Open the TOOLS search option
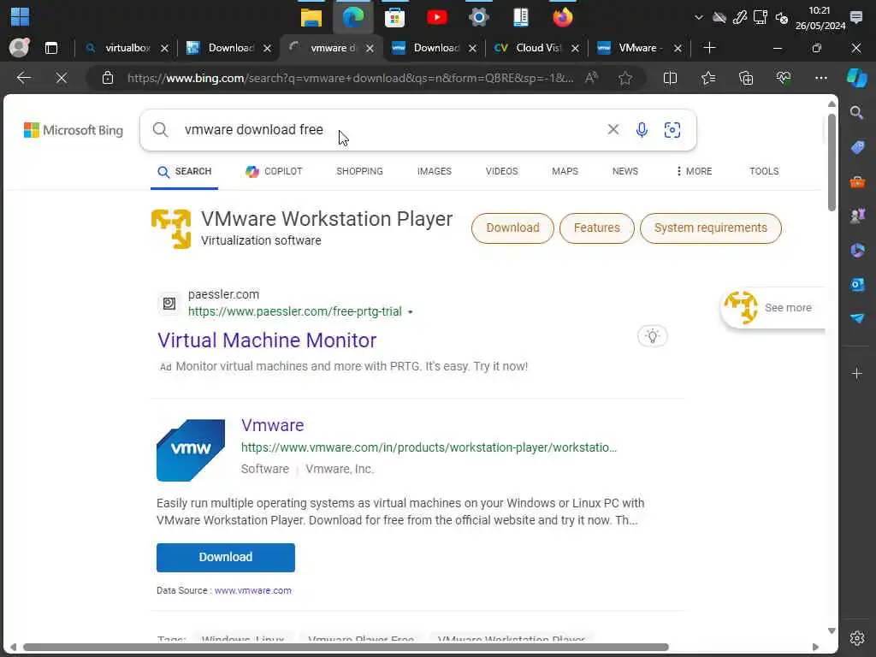The width and height of the screenshot is (876, 657). tap(764, 171)
